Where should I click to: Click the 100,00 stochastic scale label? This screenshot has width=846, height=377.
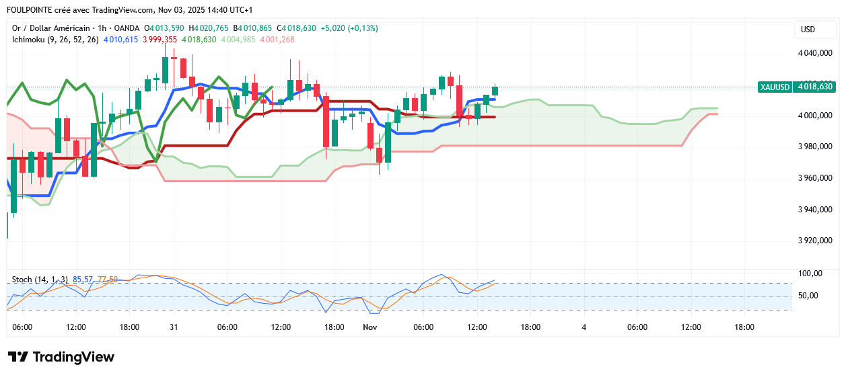[809, 274]
